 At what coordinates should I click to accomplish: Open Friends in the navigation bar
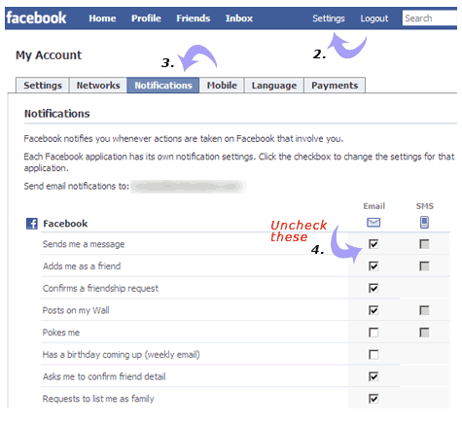[x=194, y=18]
